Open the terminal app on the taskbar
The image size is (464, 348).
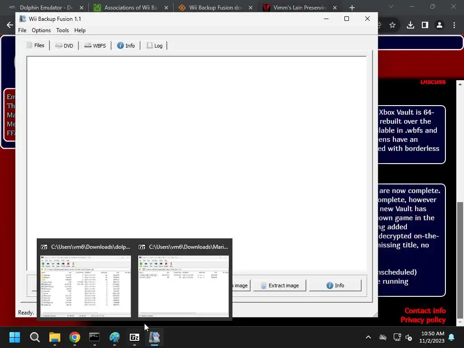click(94, 337)
